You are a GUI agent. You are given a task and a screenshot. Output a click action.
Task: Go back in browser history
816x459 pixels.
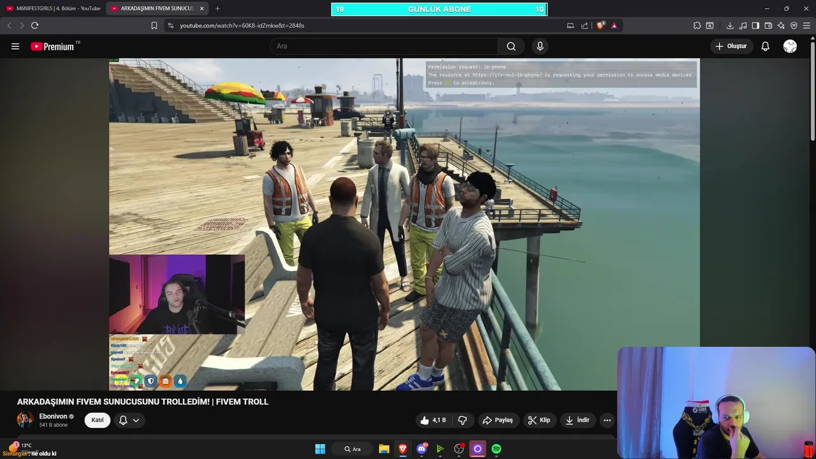[9, 25]
